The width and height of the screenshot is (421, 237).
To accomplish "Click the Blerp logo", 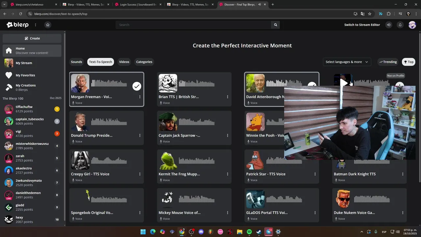I will click(18, 25).
